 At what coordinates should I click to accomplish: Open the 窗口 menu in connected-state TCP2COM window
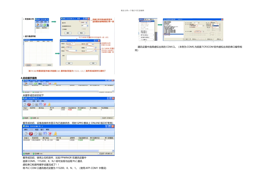(x=42, y=130)
